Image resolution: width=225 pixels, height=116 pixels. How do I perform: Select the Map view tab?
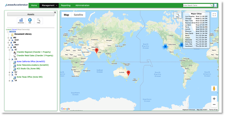(66, 15)
